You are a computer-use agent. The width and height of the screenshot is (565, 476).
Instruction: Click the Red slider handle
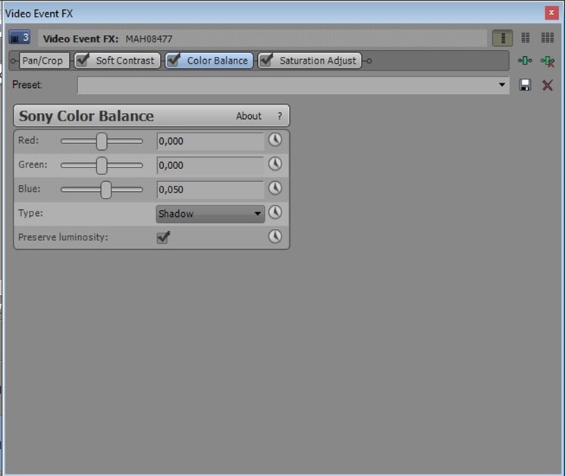(x=102, y=141)
